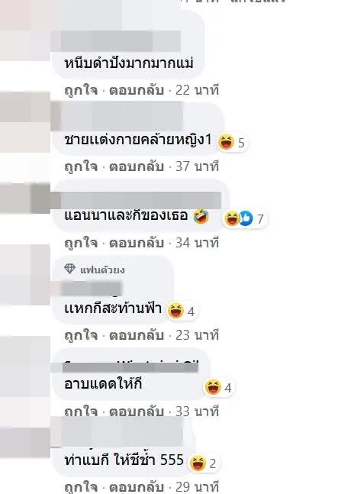Viewport: 338px width, 494px height.
Task: Like the 'หนีบดำปังมากมากแม่' comment
Action: [x=81, y=90]
